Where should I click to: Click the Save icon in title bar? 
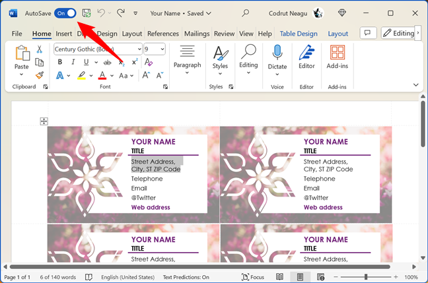[87, 13]
